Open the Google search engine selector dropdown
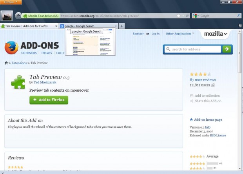The height and width of the screenshot is (174, 243). click(x=196, y=16)
